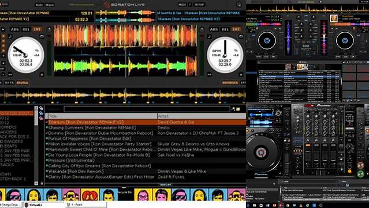Viewport: 369px width, 208px height.
Task: Open the SETUP screen in Scratch Live
Action: pos(199,5)
